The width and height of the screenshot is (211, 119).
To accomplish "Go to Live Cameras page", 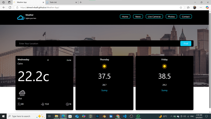I will pyautogui.click(x=154, y=16).
